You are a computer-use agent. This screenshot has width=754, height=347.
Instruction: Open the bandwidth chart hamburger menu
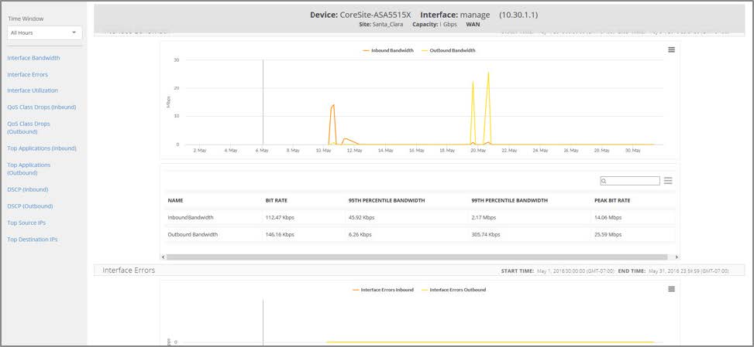tap(671, 49)
